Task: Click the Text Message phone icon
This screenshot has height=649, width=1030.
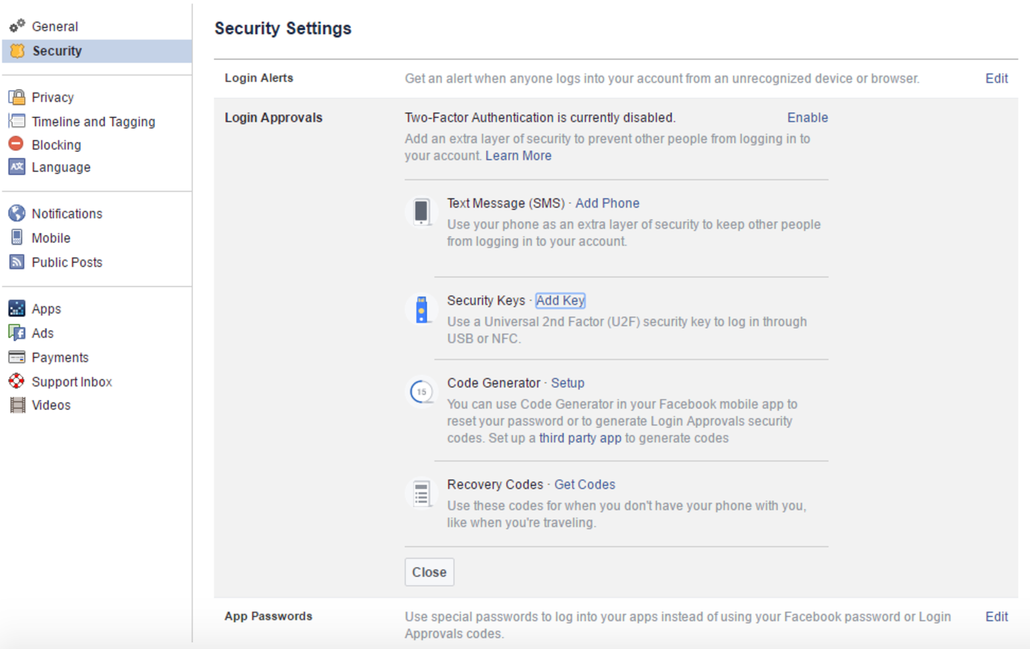Action: click(421, 212)
